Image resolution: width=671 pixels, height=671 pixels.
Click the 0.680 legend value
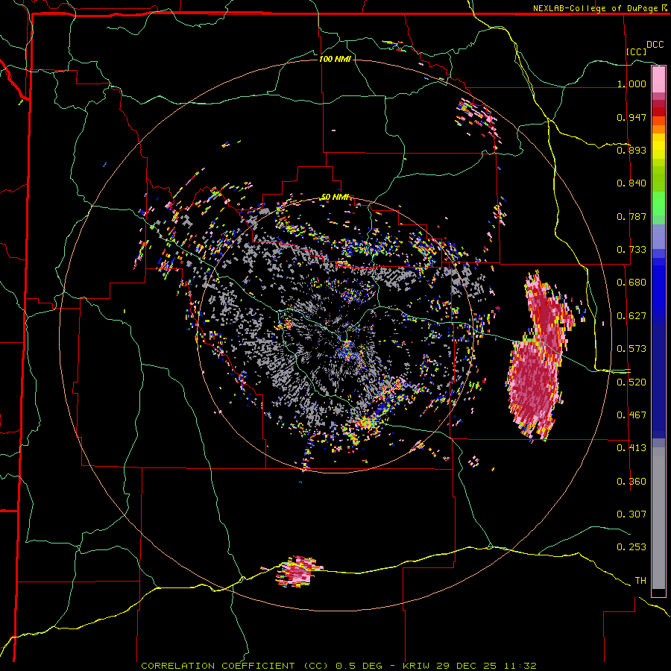click(x=631, y=283)
